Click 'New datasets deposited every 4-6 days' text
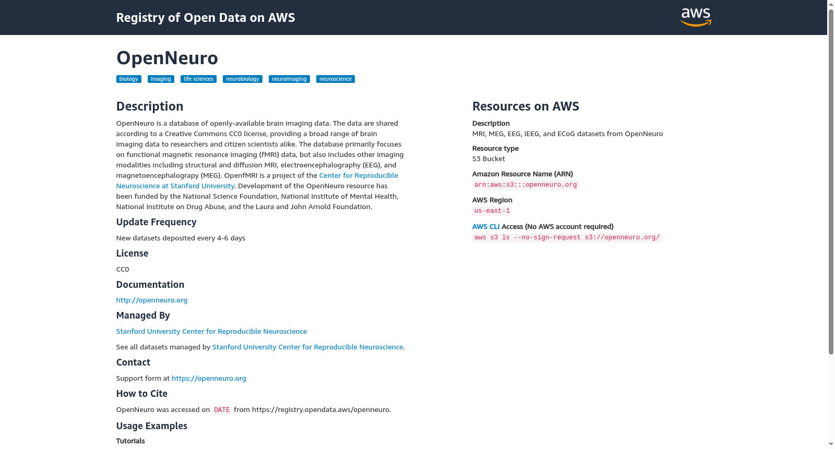 point(181,238)
